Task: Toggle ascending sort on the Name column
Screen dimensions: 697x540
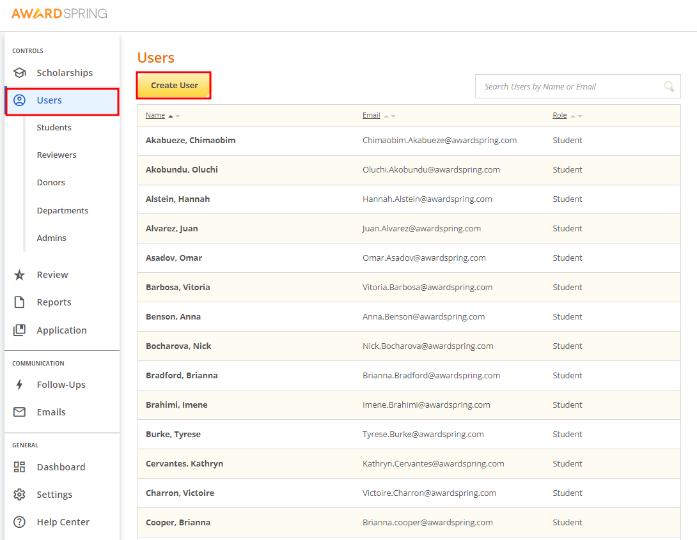Action: point(171,115)
